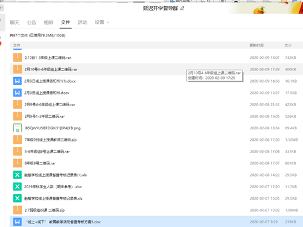Click archive icon of 8年级9号二维码.rar
The image size is (303, 227).
coord(18,163)
